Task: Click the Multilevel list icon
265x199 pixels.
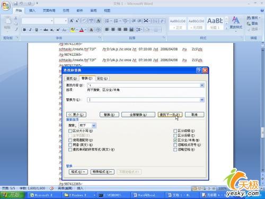Action: [125, 21]
